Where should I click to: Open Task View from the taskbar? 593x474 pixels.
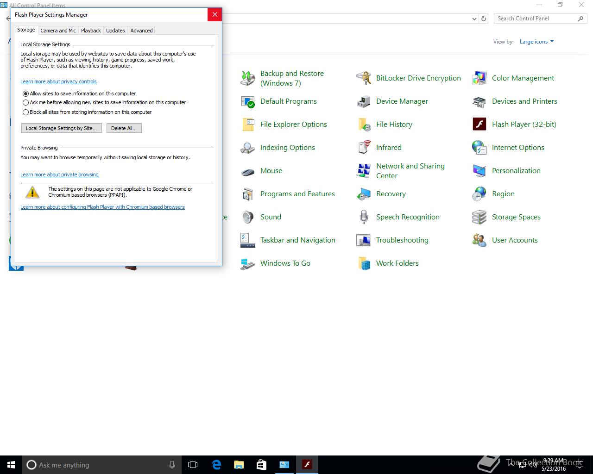(x=193, y=465)
